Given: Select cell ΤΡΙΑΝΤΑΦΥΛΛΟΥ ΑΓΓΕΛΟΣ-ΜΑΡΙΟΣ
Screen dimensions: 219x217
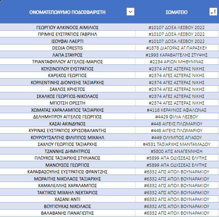Looking at the screenshot, I should (68, 62).
